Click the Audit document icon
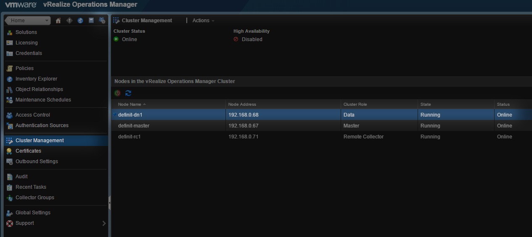 (10, 177)
